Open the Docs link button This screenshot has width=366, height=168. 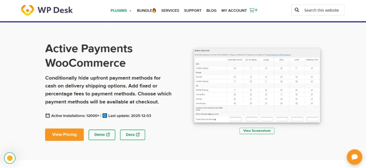tap(133, 135)
